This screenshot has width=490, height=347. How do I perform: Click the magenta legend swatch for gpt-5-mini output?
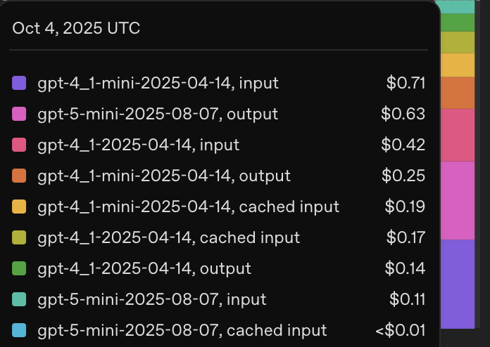point(20,114)
